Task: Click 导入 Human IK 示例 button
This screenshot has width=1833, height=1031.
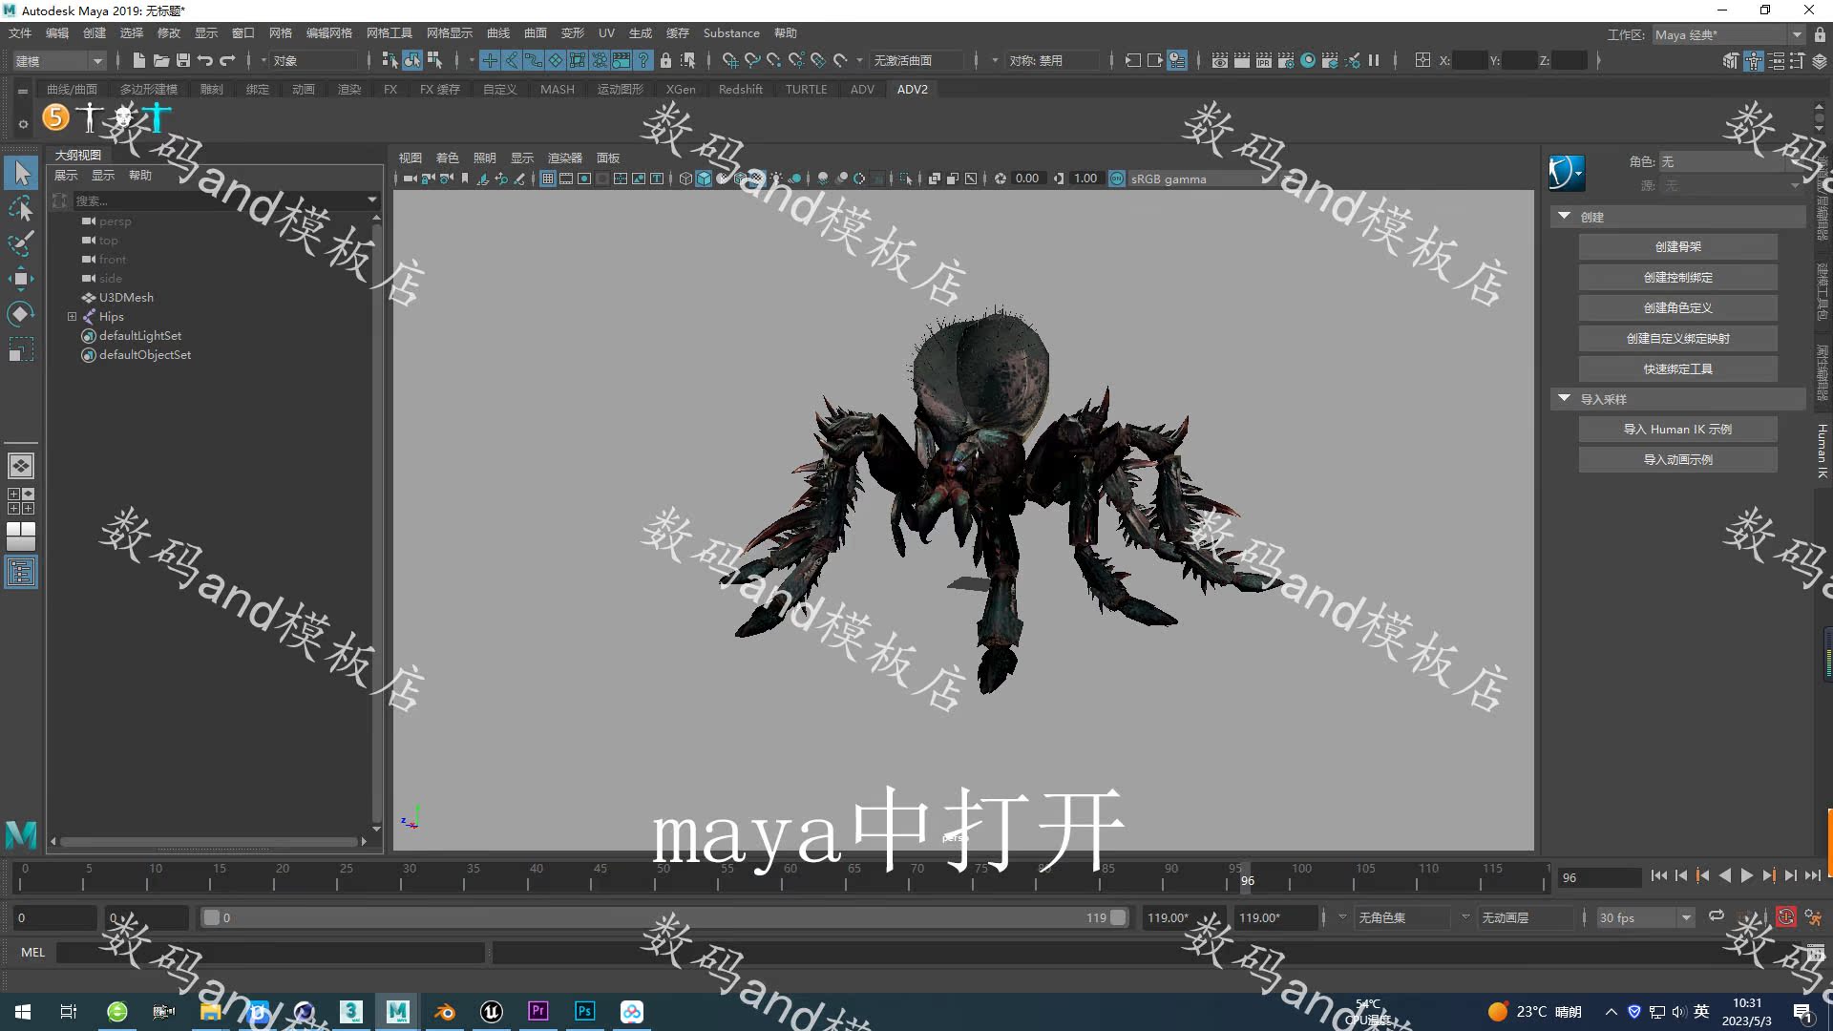Action: [x=1677, y=430]
